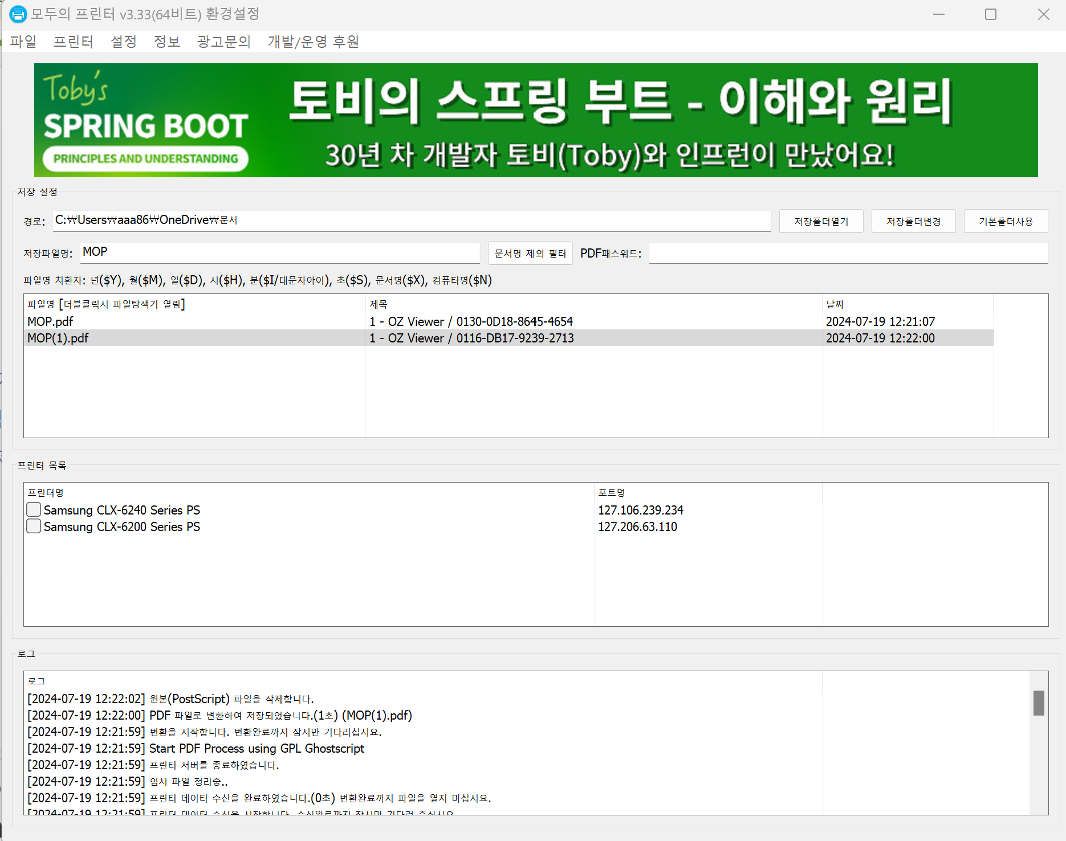Screen dimensions: 1066x841
Task: Click the 문서명 제외 필터 button
Action: click(x=530, y=253)
